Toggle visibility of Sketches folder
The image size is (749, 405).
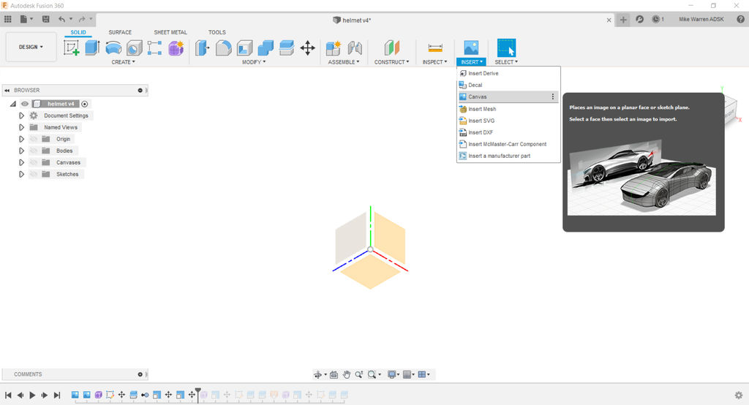point(34,174)
